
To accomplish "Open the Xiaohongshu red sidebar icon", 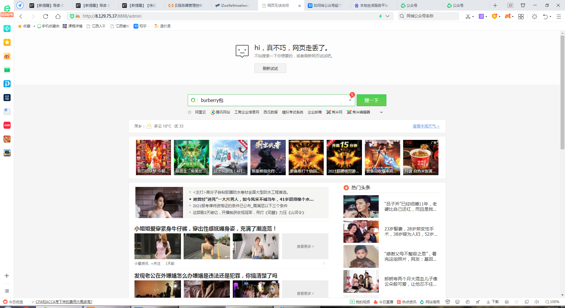I will point(7,125).
